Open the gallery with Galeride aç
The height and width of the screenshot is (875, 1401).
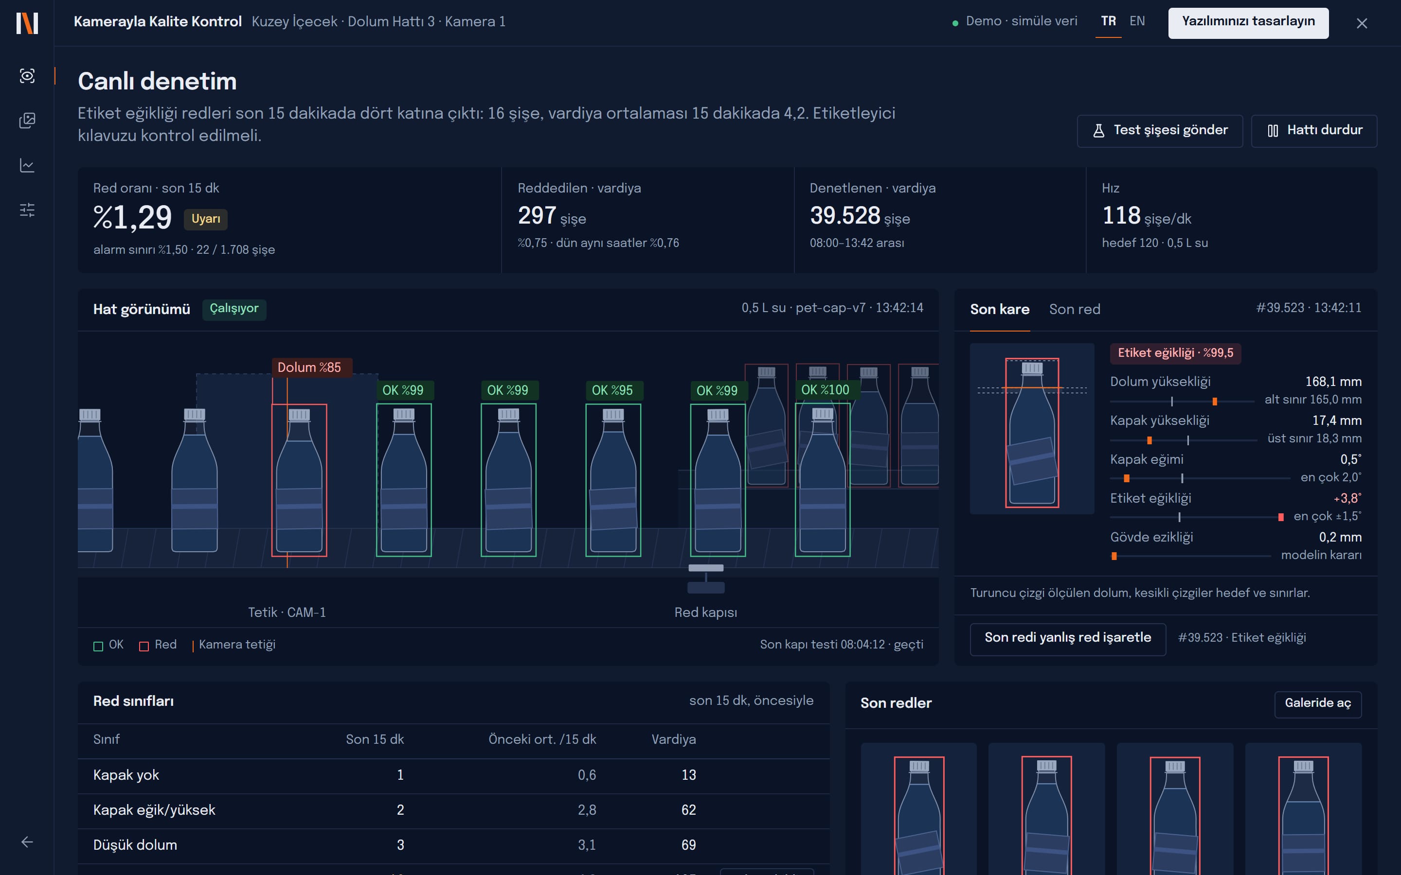coord(1318,704)
